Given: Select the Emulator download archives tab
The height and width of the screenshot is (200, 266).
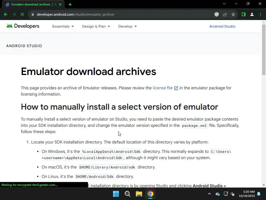Looking at the screenshot, I should click(x=33, y=4).
